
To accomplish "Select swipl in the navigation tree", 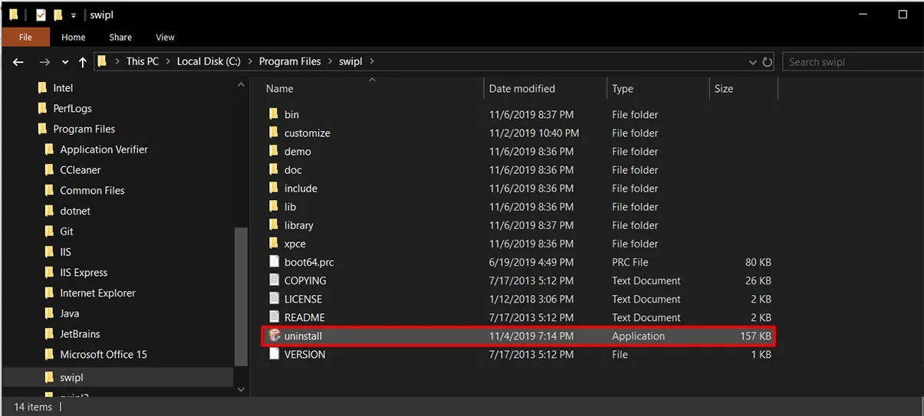I will click(71, 377).
